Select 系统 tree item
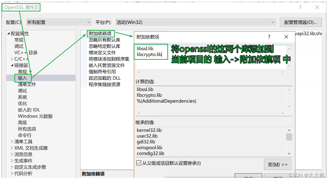Screen dimensions: 330x181 tap(22, 97)
